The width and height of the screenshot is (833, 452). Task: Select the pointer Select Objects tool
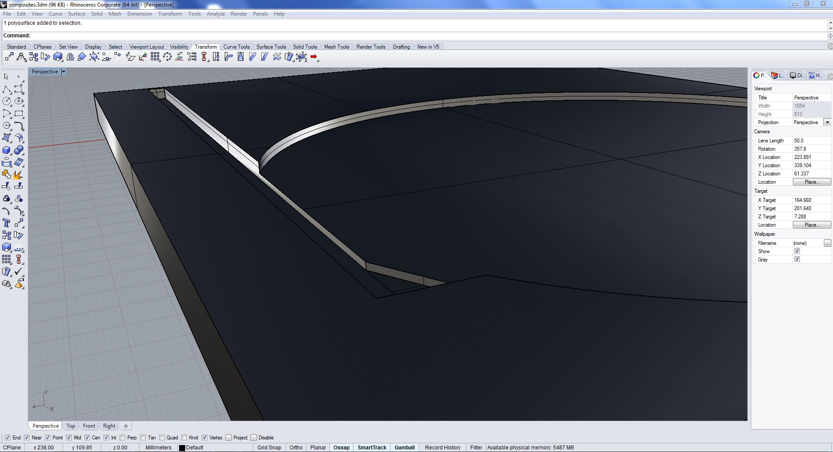[x=7, y=76]
